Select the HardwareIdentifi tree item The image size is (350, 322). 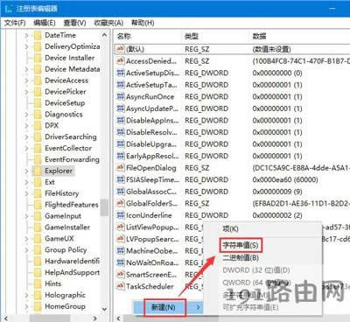pyautogui.click(x=72, y=261)
